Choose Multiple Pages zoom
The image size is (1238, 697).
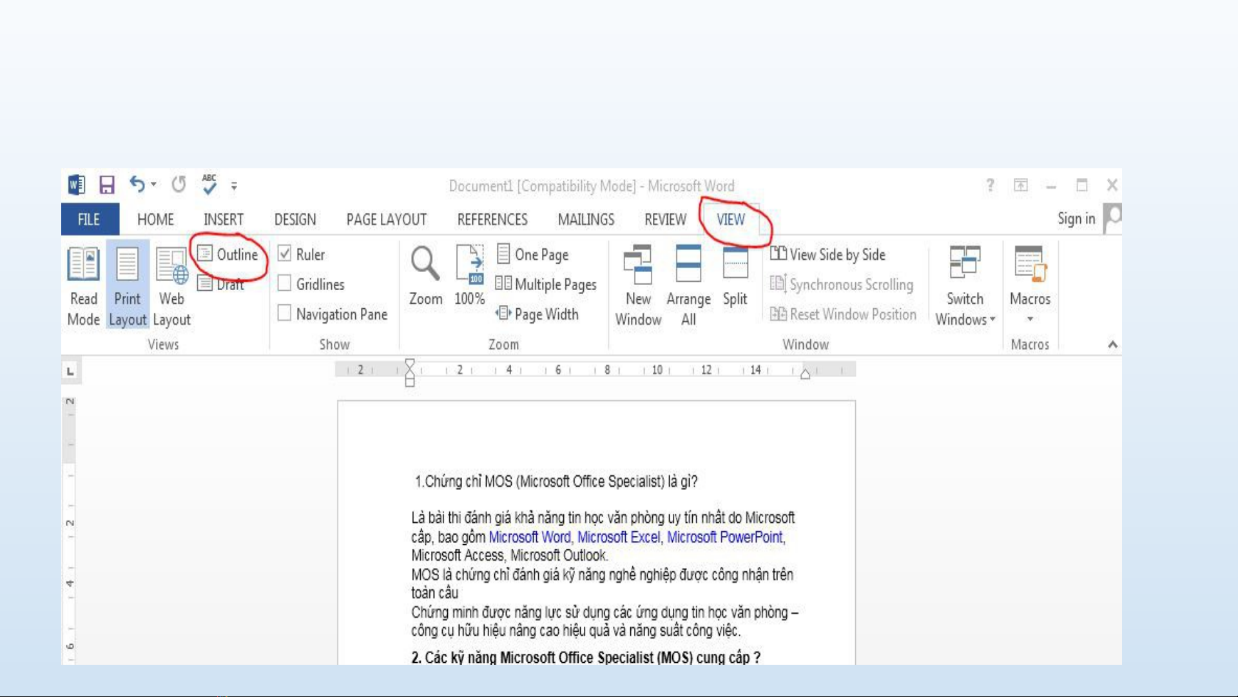[546, 284]
